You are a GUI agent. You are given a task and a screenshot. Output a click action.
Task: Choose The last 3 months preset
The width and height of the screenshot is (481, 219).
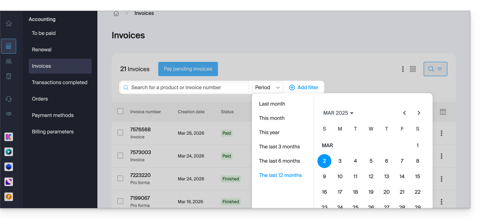point(279,147)
